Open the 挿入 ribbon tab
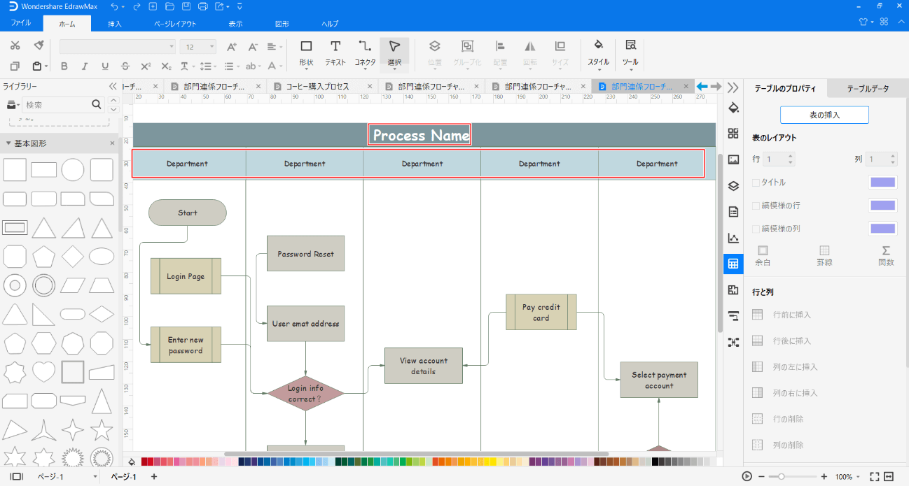 click(x=115, y=24)
